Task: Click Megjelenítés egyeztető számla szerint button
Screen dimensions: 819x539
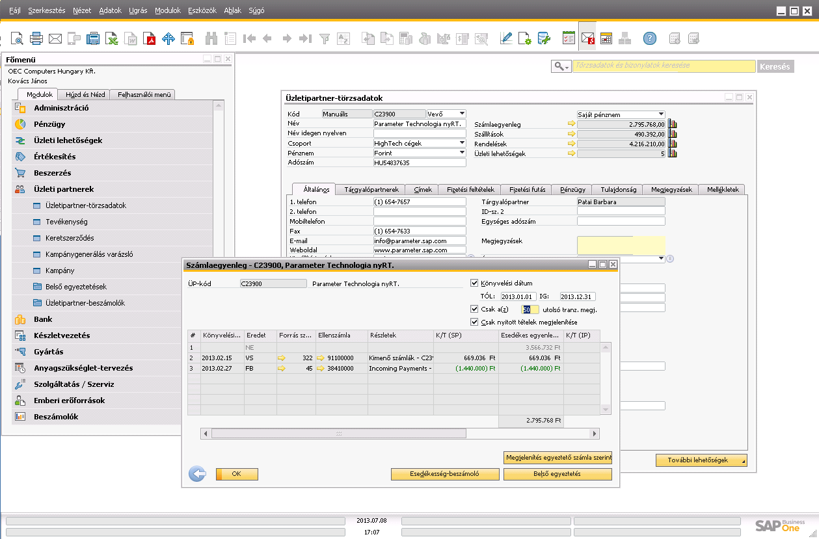Action: 558,458
